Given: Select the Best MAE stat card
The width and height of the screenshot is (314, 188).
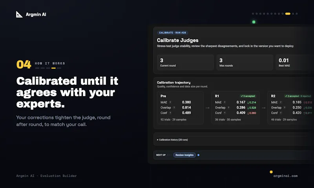Looking at the screenshot, I should point(295,62).
